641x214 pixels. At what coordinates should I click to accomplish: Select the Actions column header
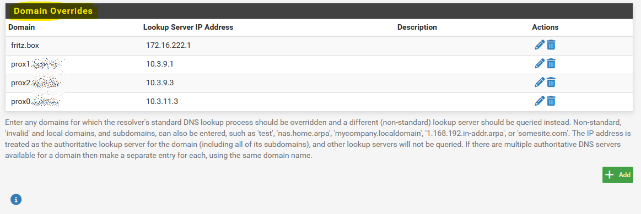[545, 28]
